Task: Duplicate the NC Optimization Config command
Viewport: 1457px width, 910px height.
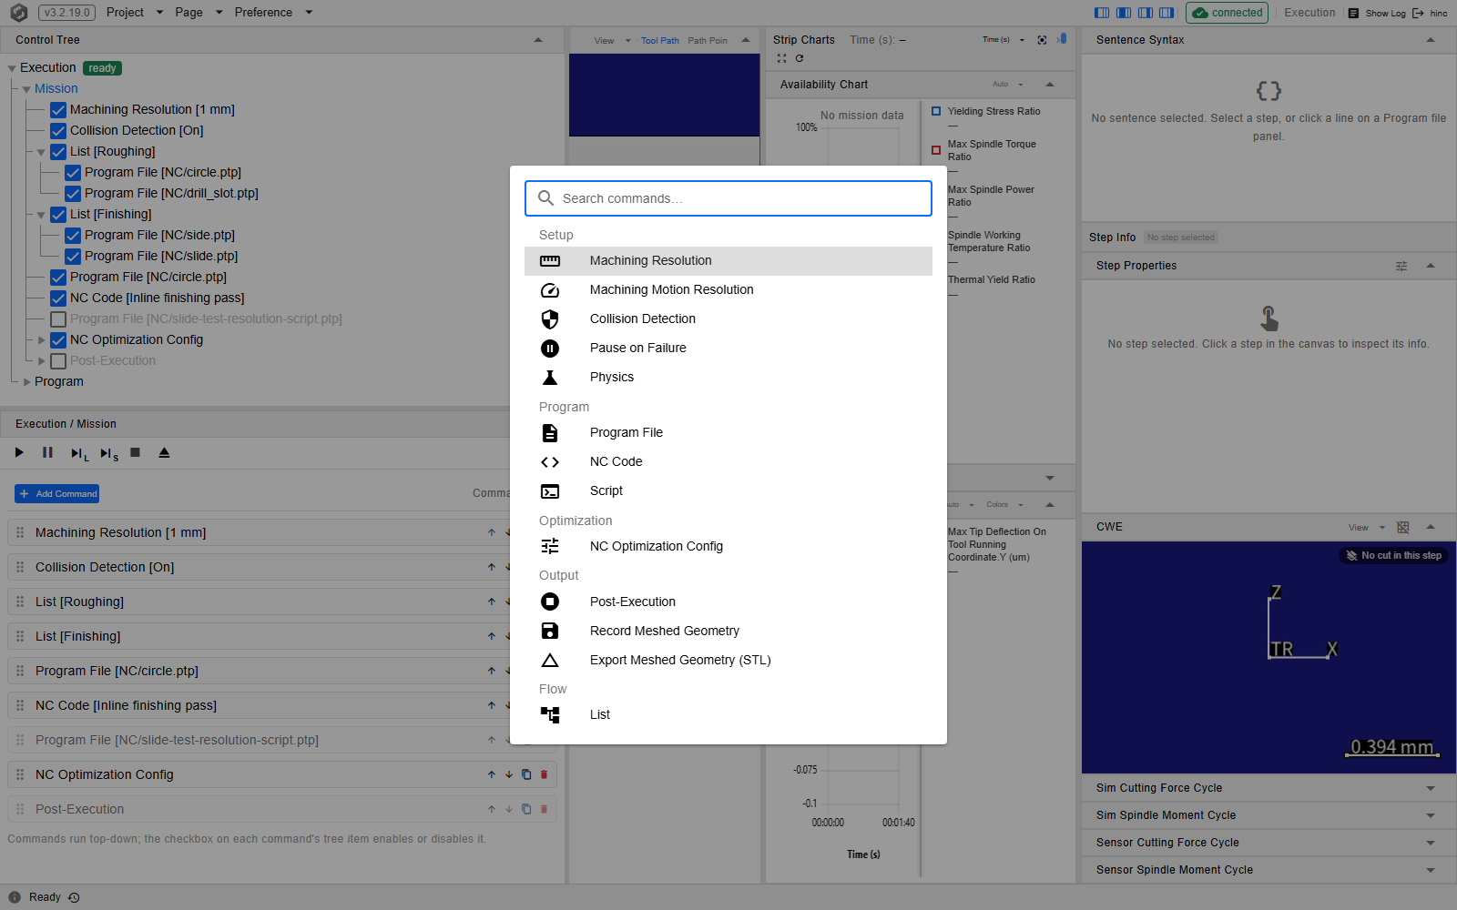Action: 526,774
